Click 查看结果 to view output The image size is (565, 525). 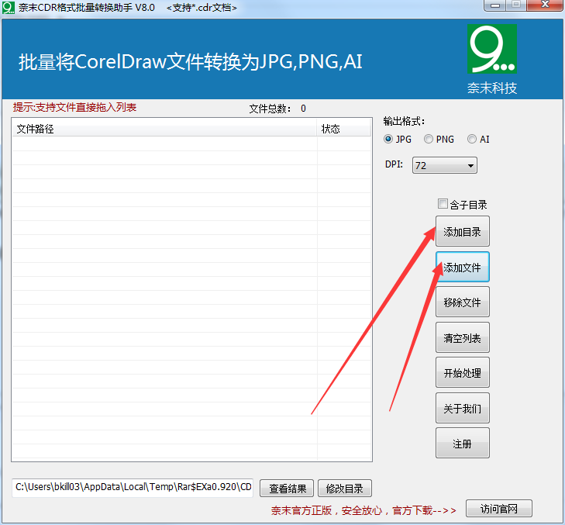[x=287, y=489]
